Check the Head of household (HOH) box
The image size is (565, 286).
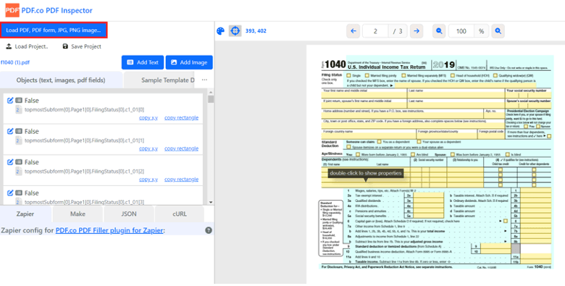[x=452, y=75]
